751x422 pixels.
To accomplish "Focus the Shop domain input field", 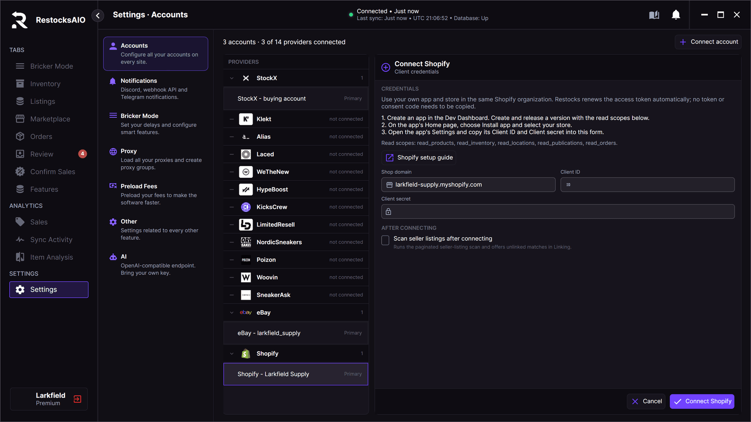I will [x=468, y=185].
